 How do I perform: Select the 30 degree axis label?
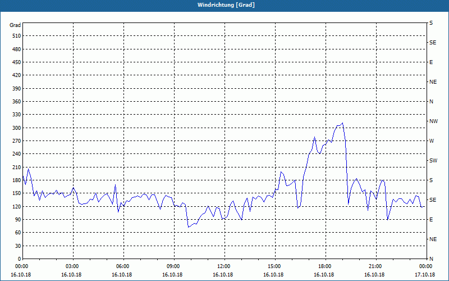click(x=17, y=246)
